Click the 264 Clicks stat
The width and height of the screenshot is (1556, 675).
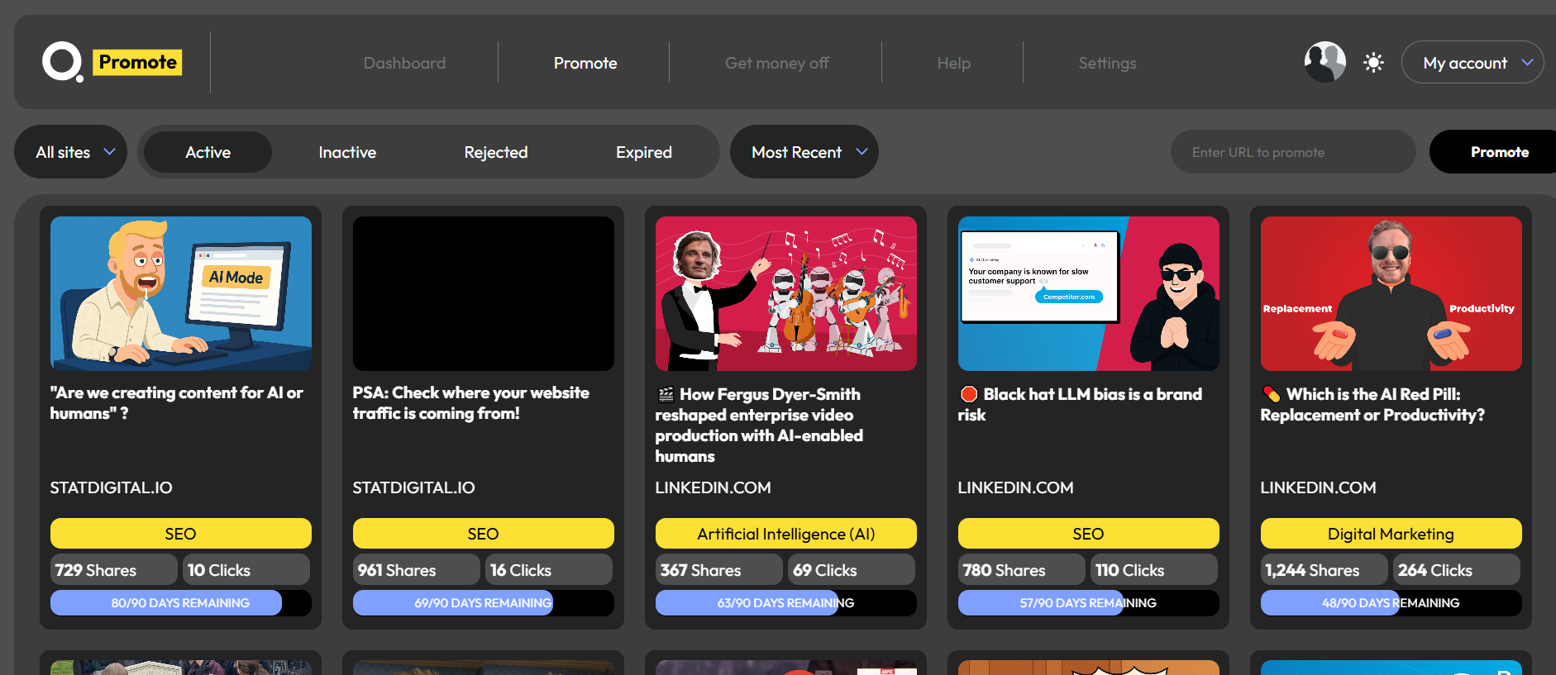[x=1457, y=570]
